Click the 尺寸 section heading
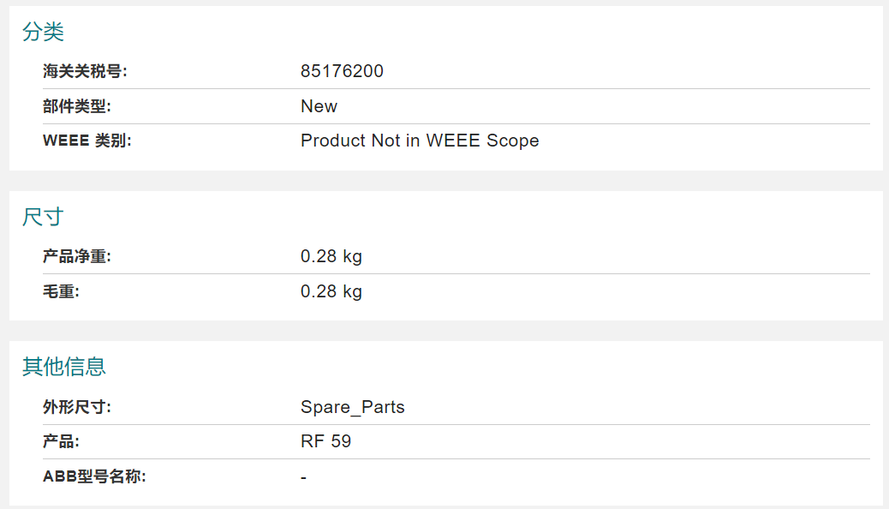The width and height of the screenshot is (889, 509). 43,217
